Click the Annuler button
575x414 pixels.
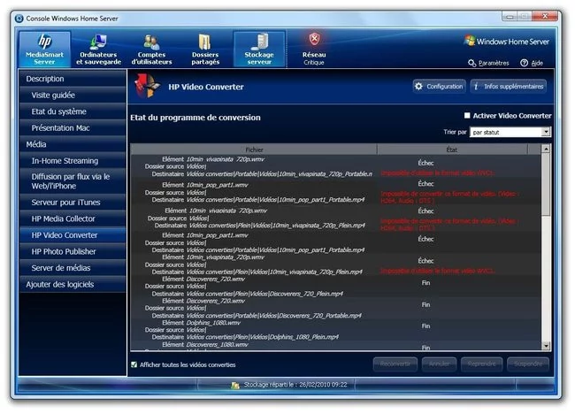[439, 364]
